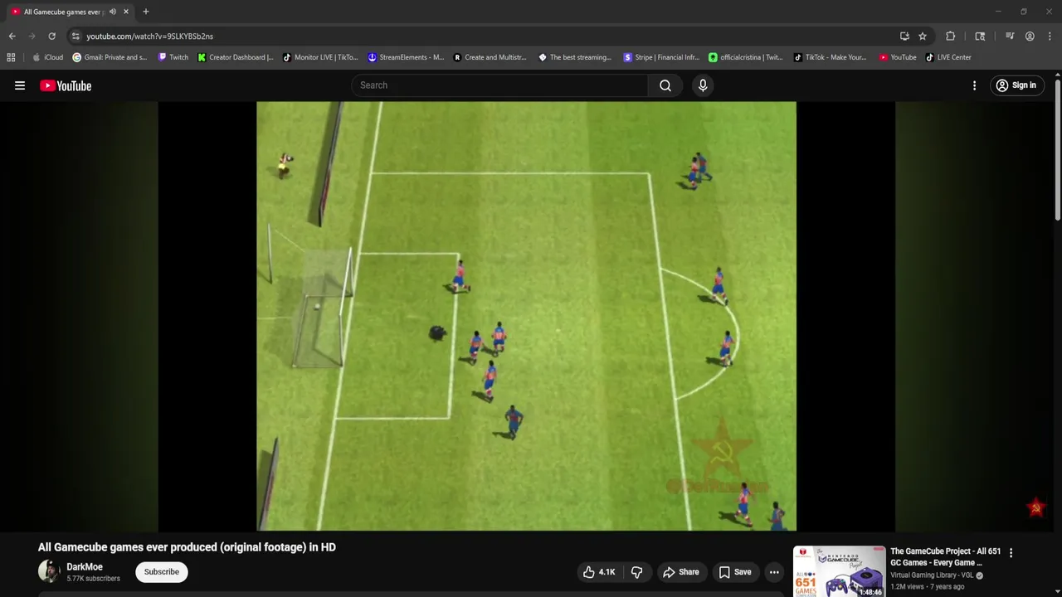This screenshot has height=597, width=1062.
Task: Go forward in browser history
Action: (32, 36)
